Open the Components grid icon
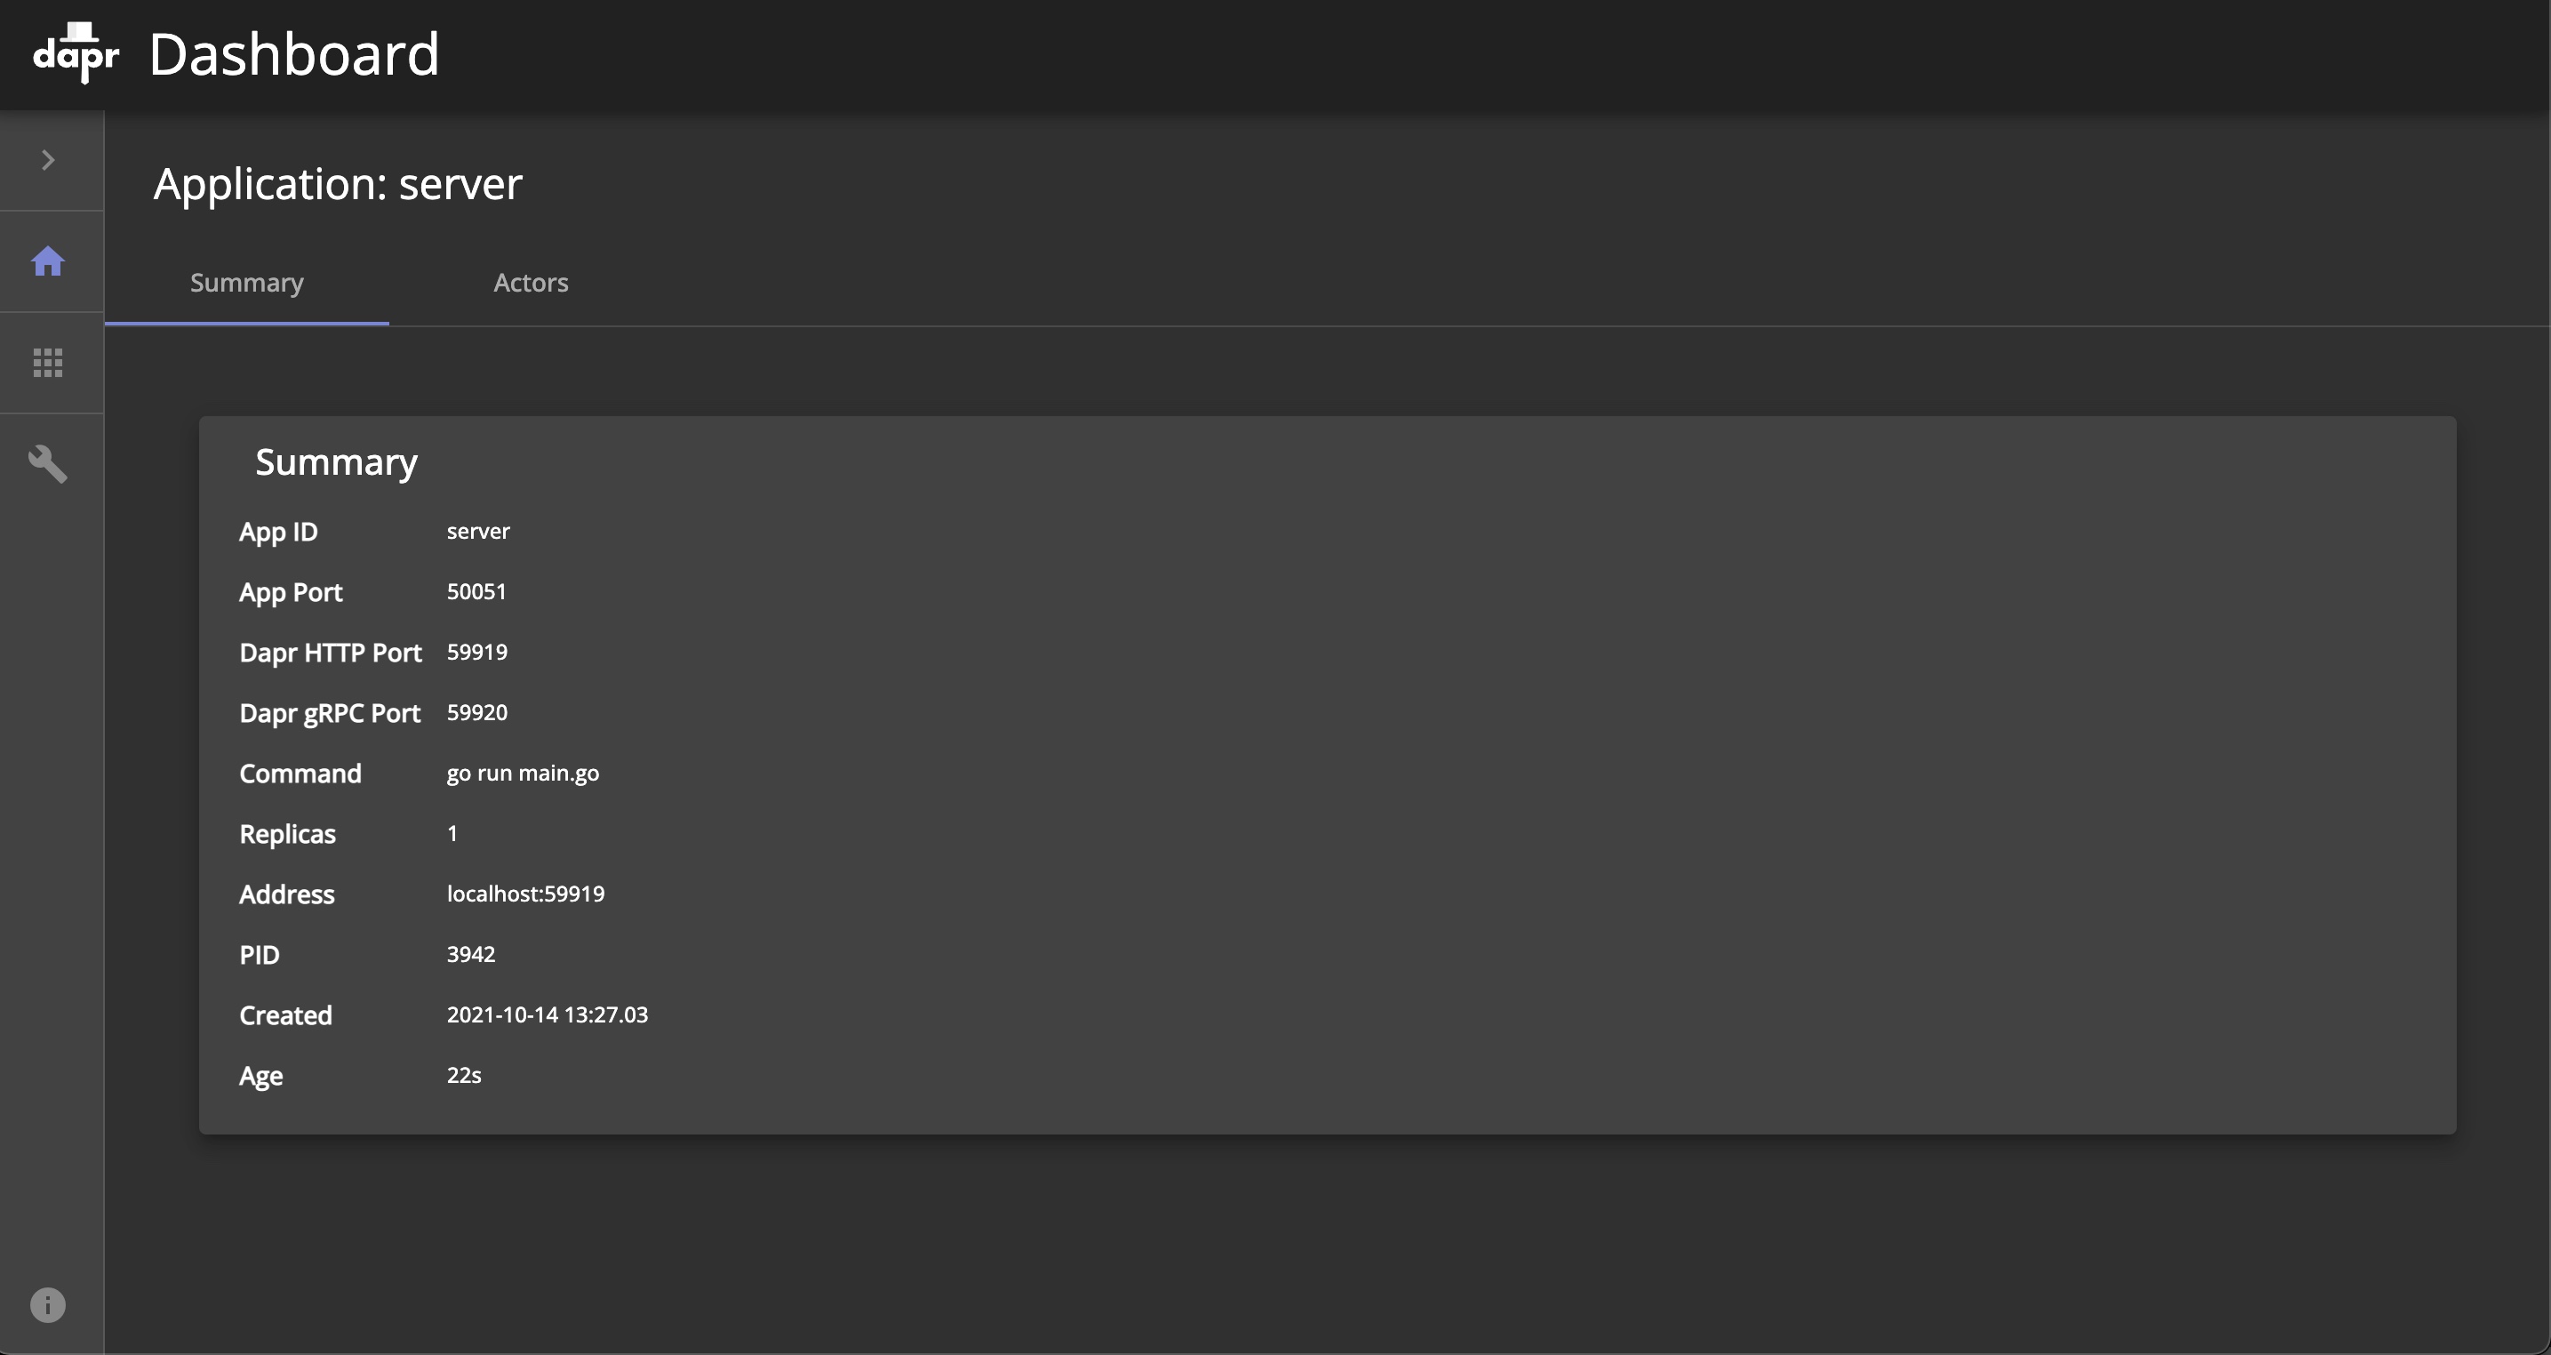 click(47, 363)
